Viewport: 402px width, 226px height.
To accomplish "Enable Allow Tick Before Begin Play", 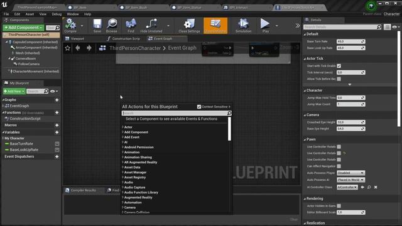I will pyautogui.click(x=339, y=79).
